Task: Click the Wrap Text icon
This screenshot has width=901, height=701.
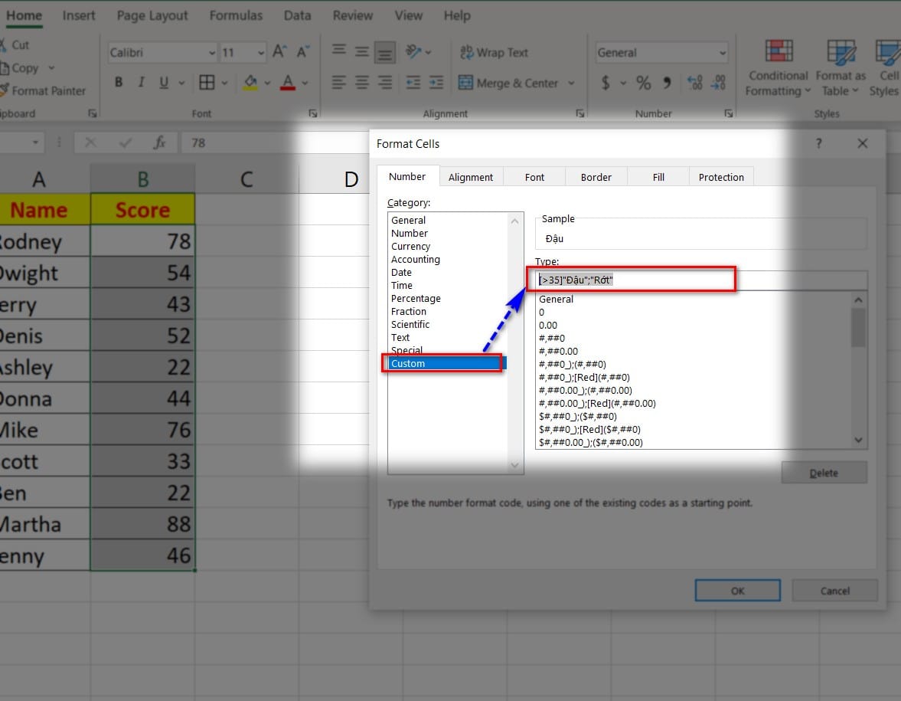Action: click(466, 52)
